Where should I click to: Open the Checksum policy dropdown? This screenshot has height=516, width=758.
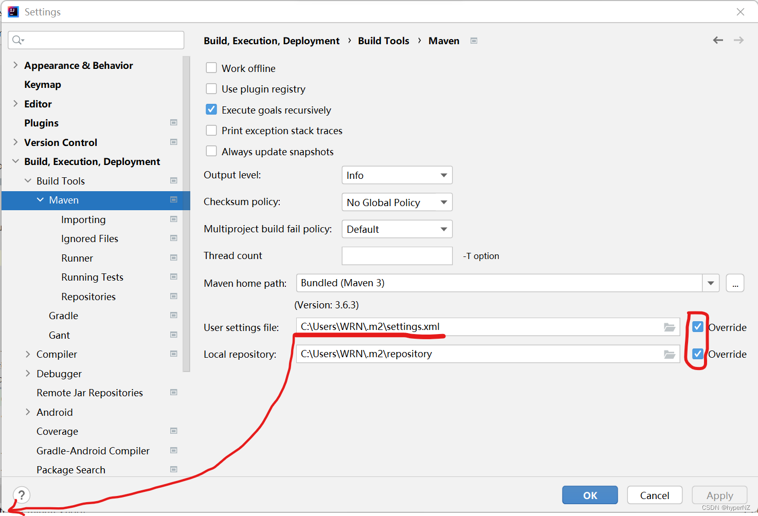397,202
